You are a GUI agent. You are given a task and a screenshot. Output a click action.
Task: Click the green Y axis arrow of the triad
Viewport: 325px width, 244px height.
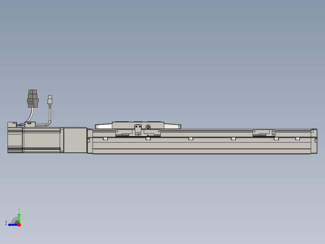pyautogui.click(x=19, y=218)
